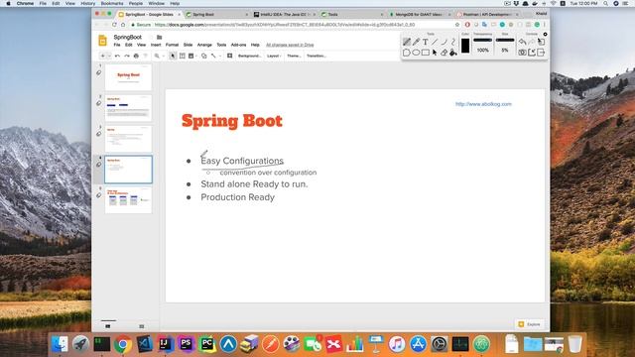Click the insert image toolbar icon
Screen dimensions: 635x357
[x=191, y=56]
